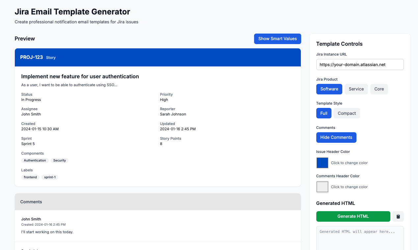This screenshot has width=418, height=250.
Task: Click the frontend label tag
Action: click(x=30, y=177)
